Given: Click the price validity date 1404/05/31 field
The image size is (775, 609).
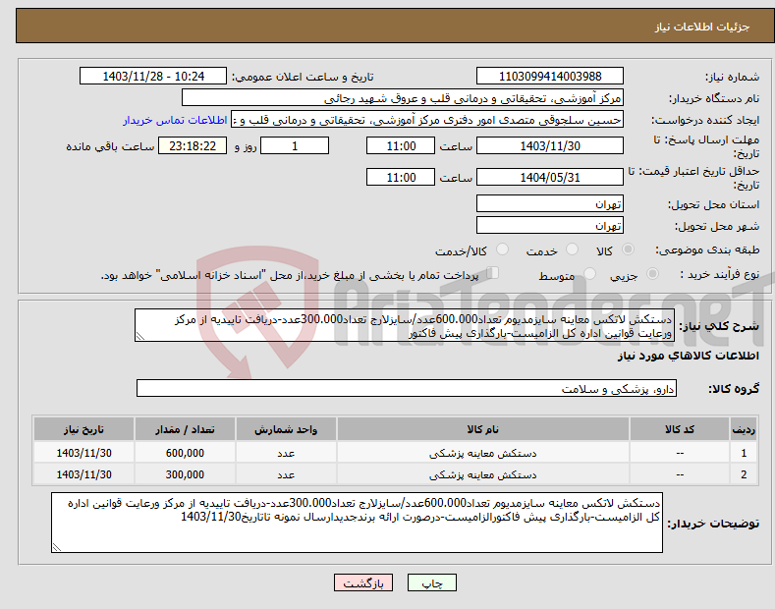Looking at the screenshot, I should (x=550, y=177).
